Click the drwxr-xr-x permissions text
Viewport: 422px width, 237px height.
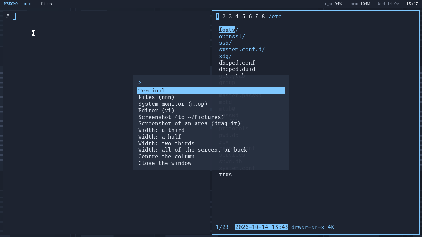tap(308, 227)
